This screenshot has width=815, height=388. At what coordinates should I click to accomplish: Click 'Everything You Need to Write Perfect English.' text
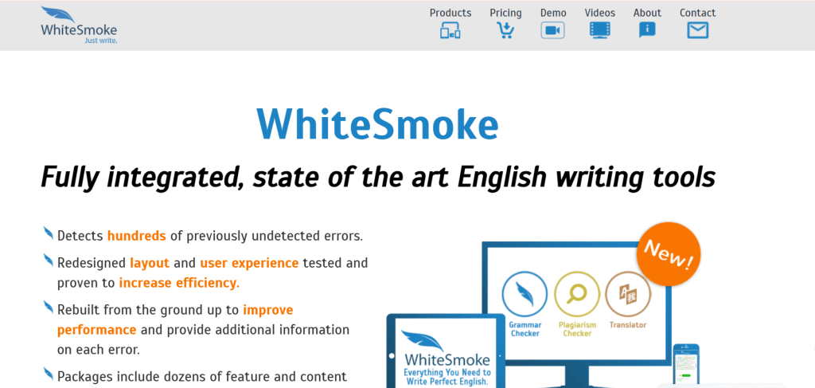click(447, 377)
